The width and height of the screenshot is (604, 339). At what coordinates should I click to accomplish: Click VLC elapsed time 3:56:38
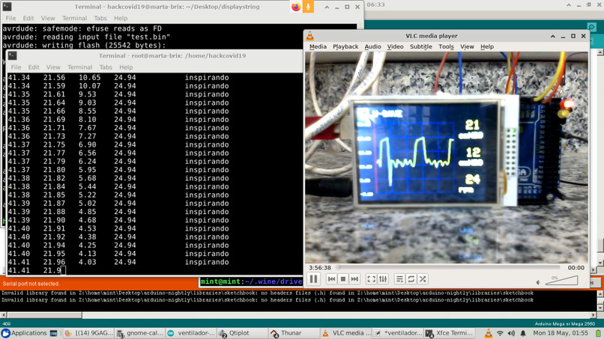point(320,267)
